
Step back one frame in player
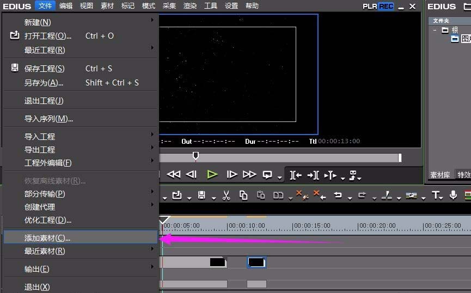(x=191, y=174)
